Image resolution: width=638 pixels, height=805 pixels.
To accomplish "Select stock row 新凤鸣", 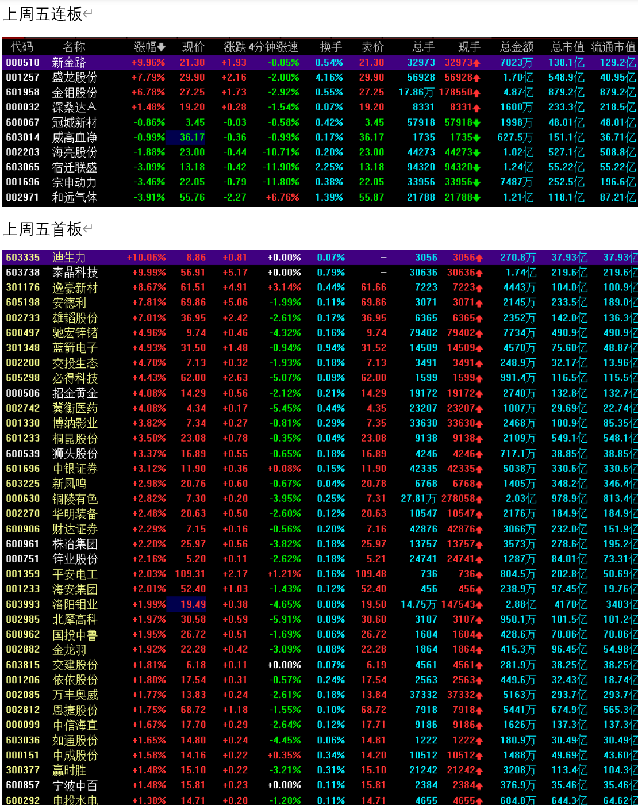I will (320, 484).
